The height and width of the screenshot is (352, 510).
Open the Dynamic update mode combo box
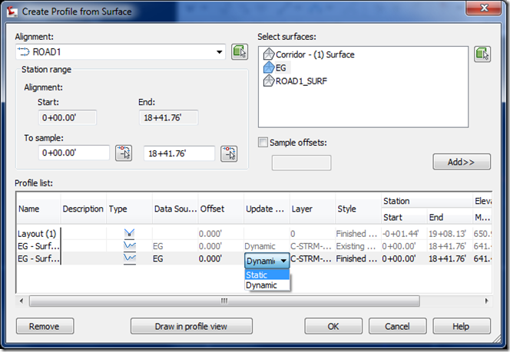point(267,261)
